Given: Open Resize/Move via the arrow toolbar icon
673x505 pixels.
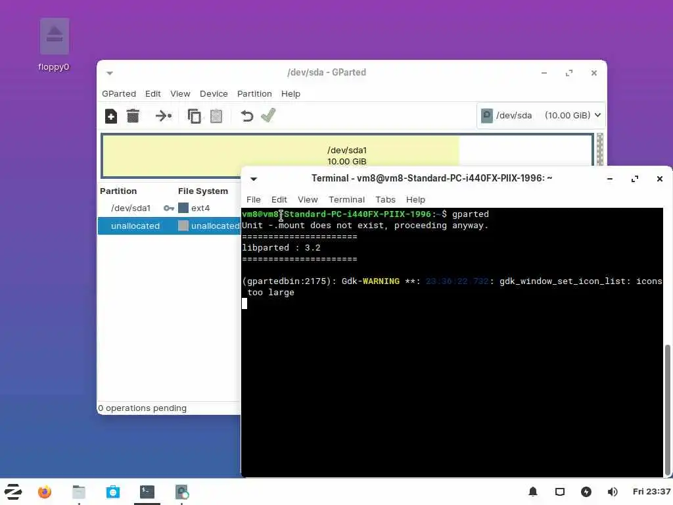Looking at the screenshot, I should pos(164,116).
